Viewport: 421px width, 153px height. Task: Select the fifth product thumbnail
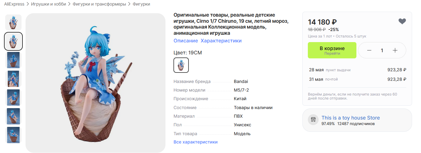point(14,97)
